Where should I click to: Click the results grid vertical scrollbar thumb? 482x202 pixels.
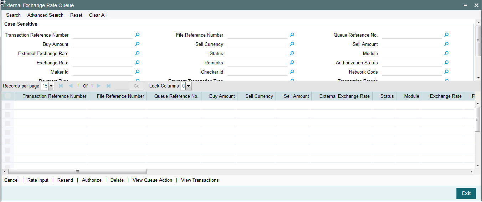[478, 119]
